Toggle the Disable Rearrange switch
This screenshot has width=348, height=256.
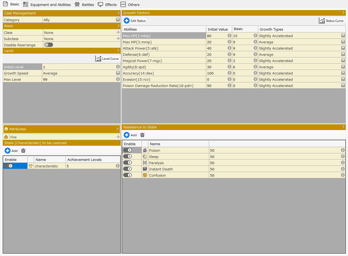[x=49, y=45]
